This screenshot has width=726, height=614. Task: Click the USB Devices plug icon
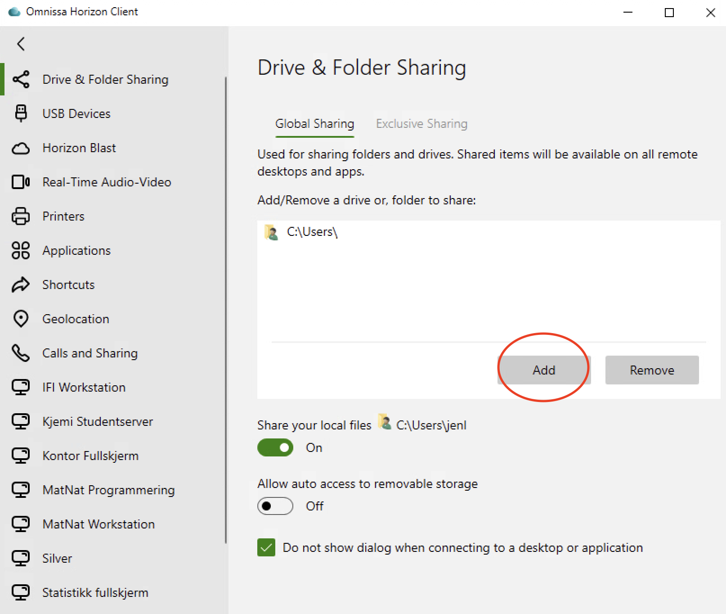pos(21,113)
